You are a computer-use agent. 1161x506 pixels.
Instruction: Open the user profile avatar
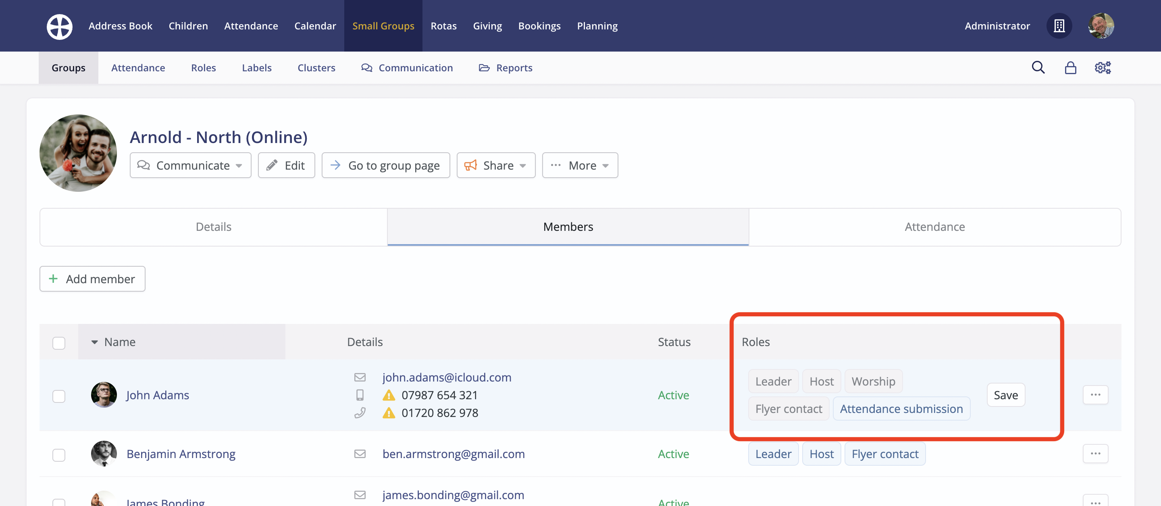click(1101, 26)
